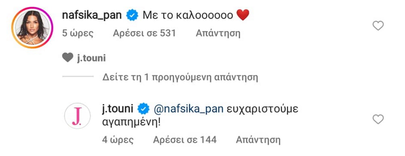405x156 pixels.
Task: Click the gray heart liked-by-creator icon
Action: (x=68, y=58)
